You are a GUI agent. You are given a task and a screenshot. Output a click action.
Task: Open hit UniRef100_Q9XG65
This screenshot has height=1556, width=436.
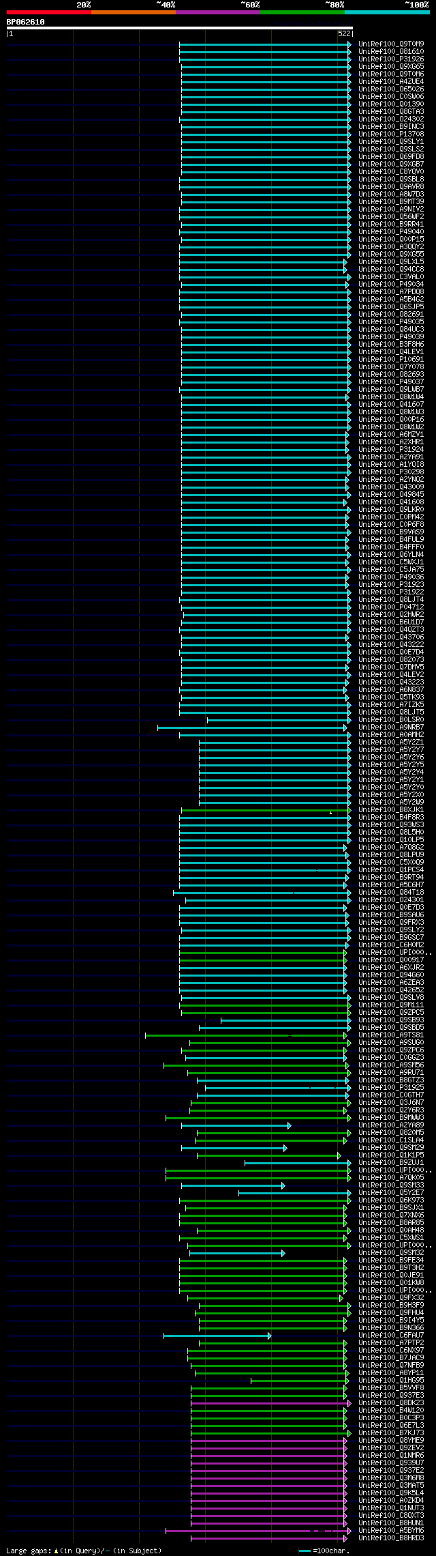[391, 67]
